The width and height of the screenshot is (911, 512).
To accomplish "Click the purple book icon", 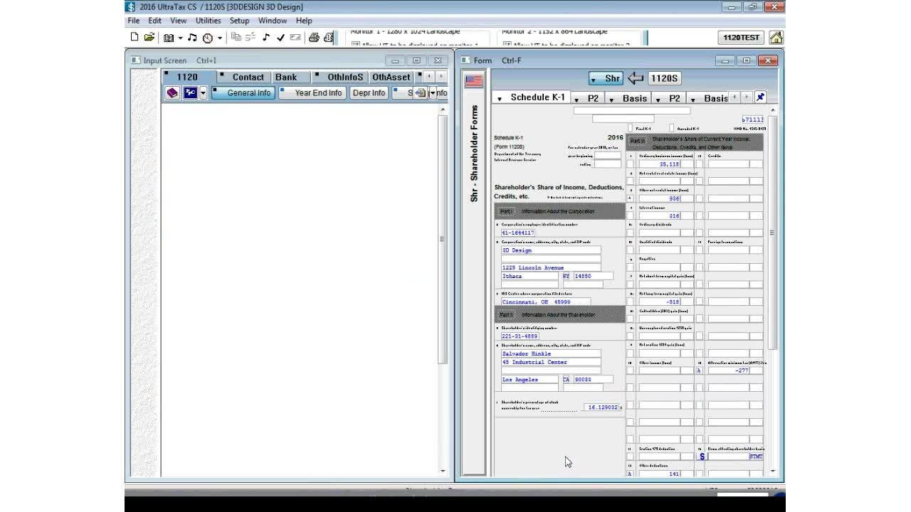I will point(172,93).
